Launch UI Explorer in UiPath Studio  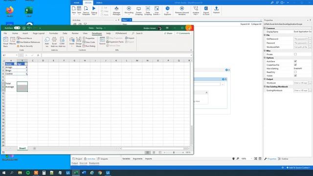pyautogui.click(x=167, y=11)
